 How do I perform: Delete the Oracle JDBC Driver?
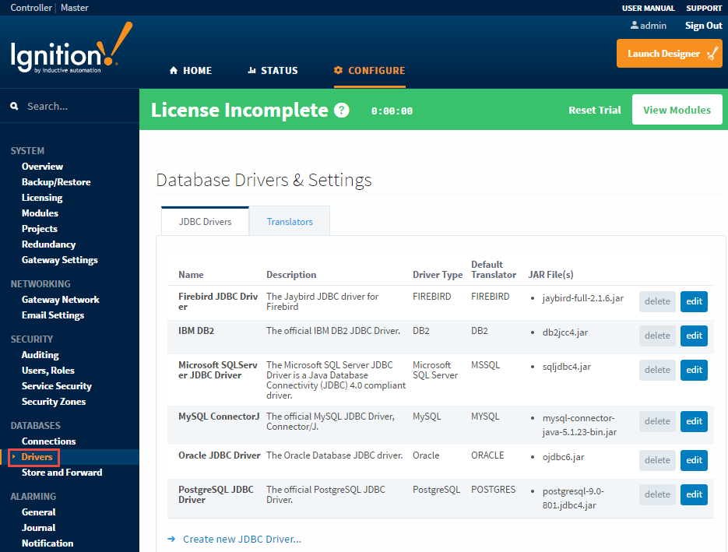(x=657, y=460)
